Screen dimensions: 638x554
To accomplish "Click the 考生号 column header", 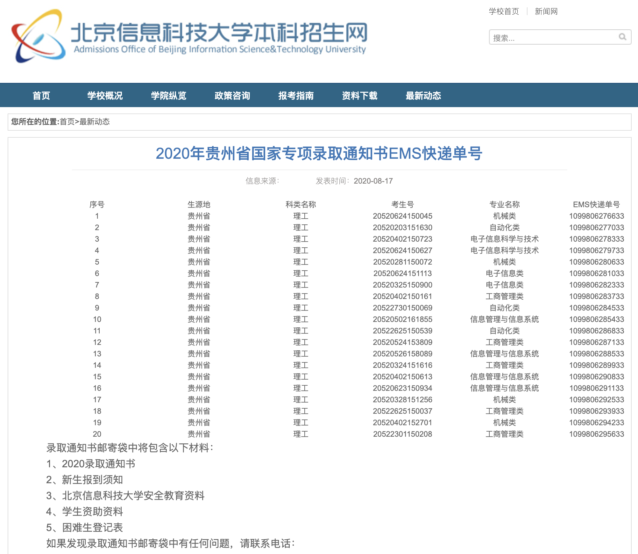I will (x=403, y=204).
